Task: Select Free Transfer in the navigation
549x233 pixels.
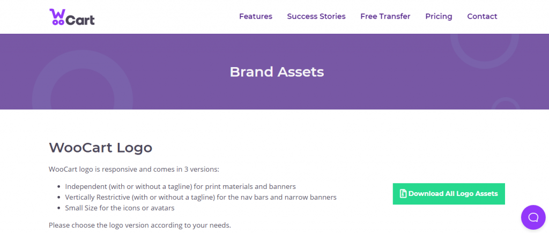Action: (x=385, y=17)
